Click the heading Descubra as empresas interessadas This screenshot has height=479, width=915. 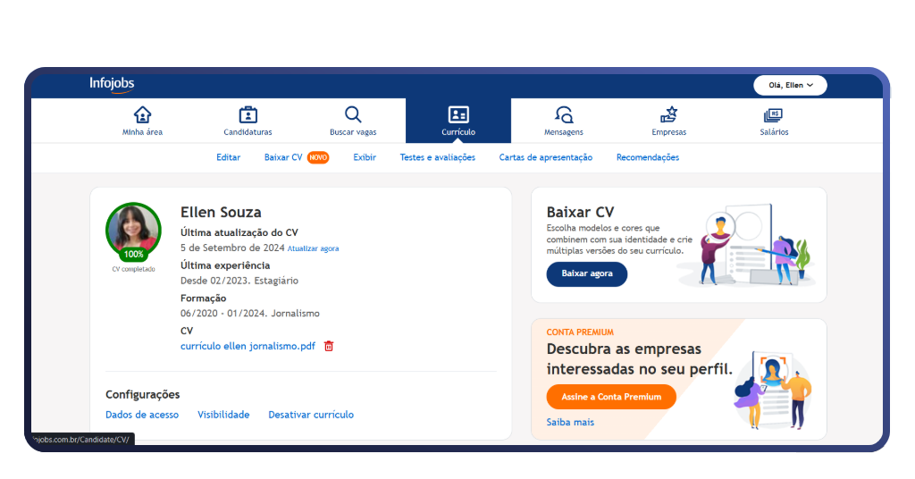(x=639, y=359)
